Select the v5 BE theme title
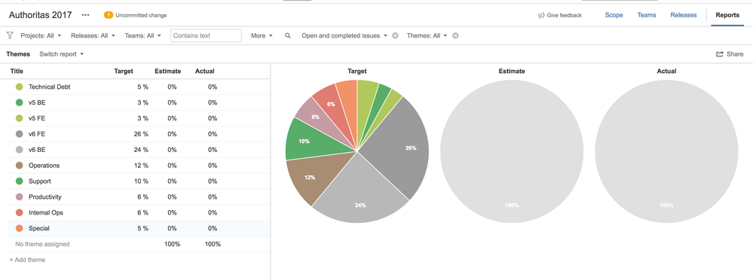The width and height of the screenshot is (753, 280). click(37, 102)
